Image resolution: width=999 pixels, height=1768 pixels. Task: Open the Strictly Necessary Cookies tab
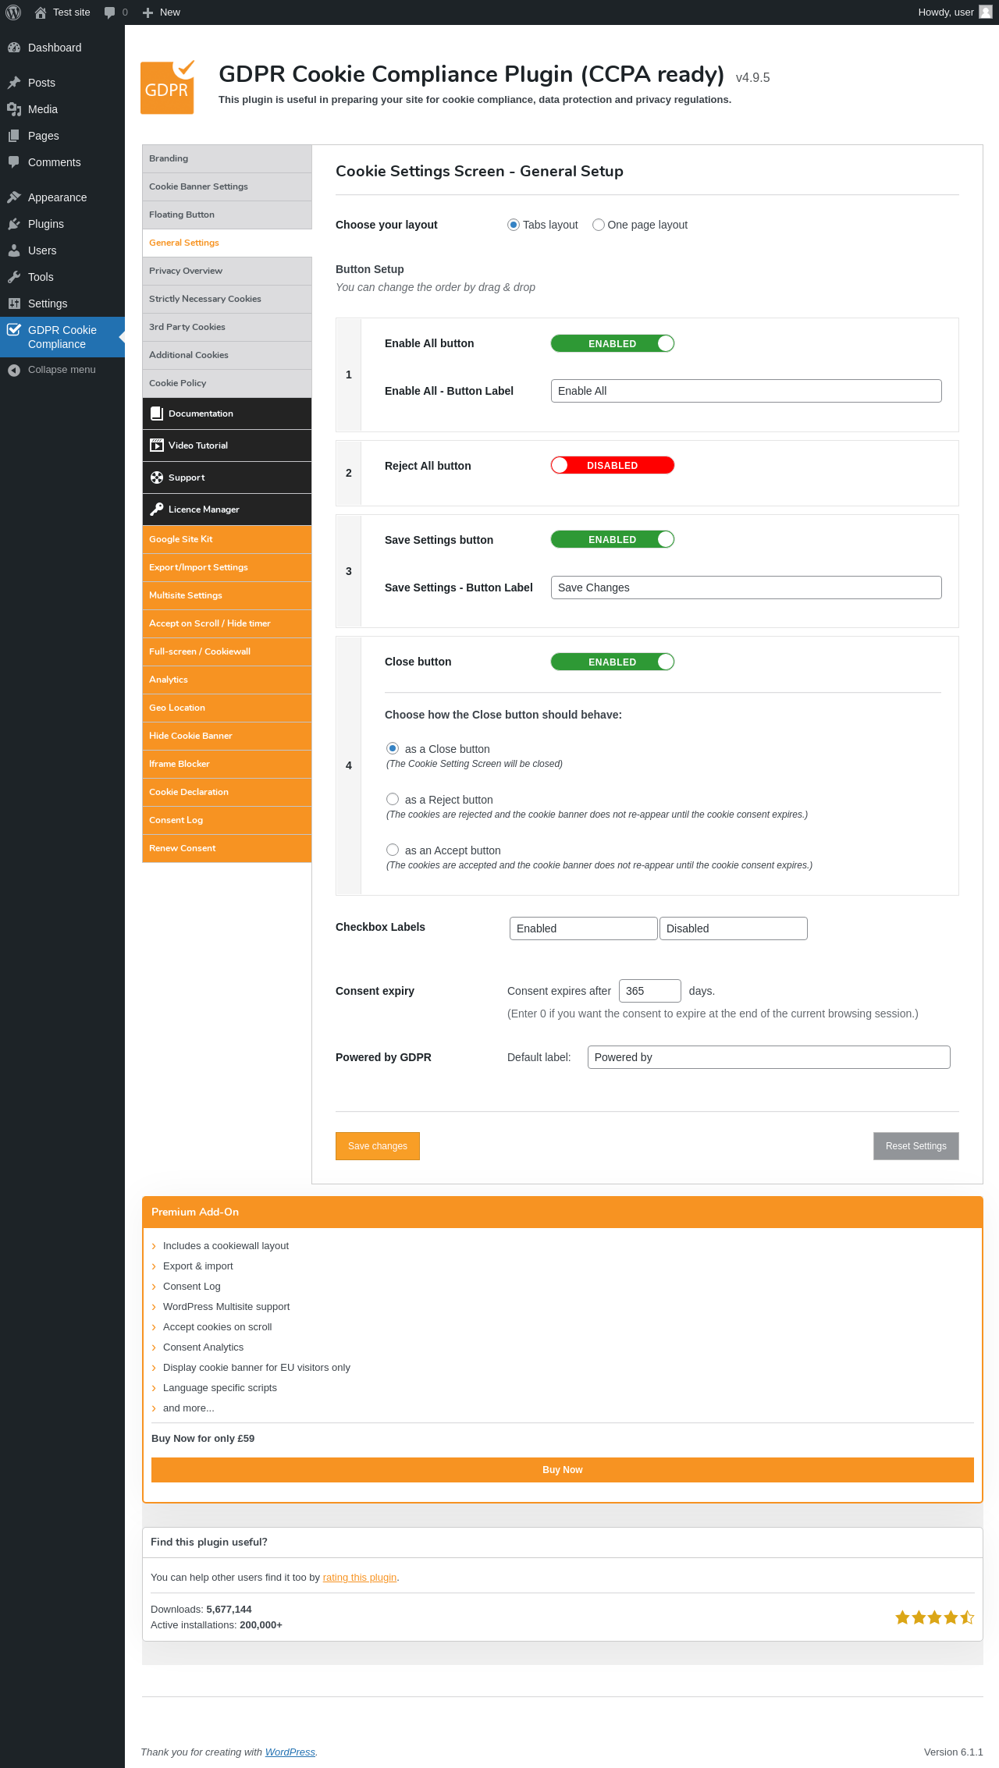[227, 299]
